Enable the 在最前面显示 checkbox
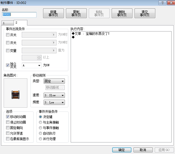This screenshot has width=175, height=154. point(8,139)
